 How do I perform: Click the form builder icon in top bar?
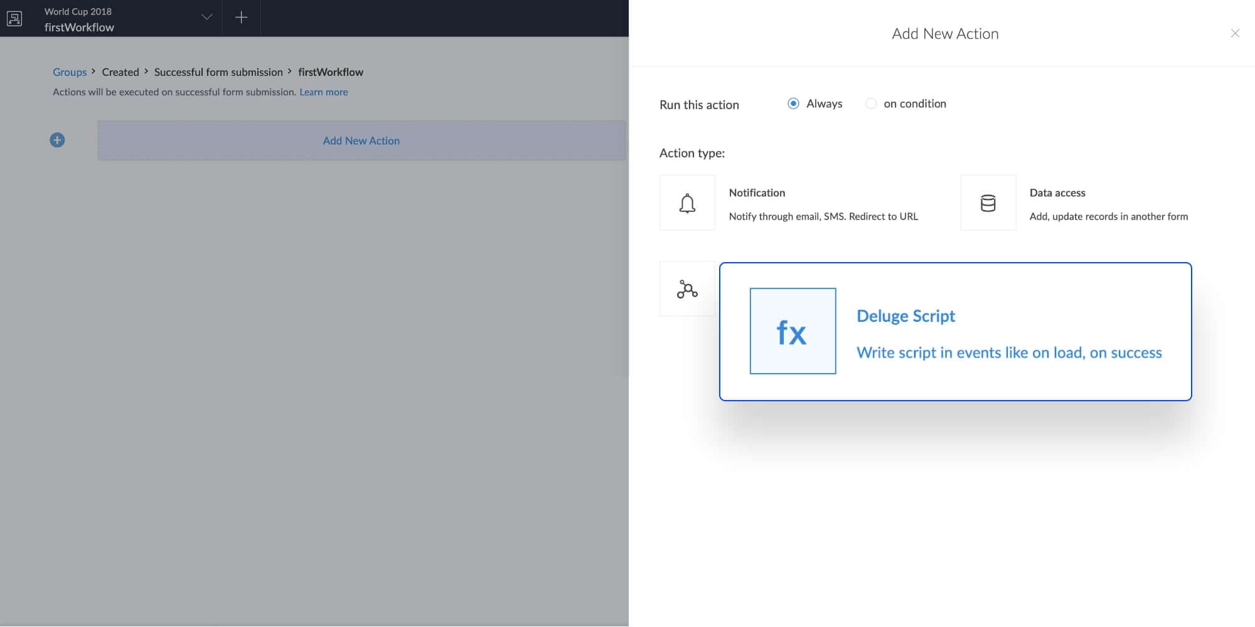coord(14,18)
